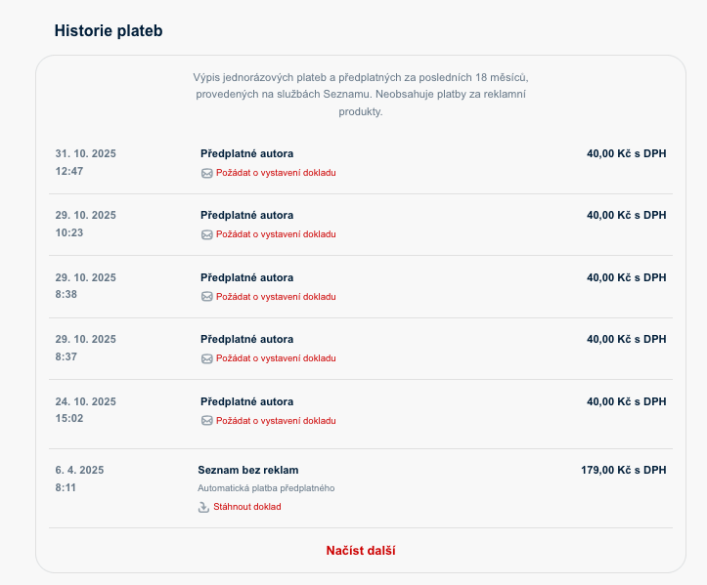Click Předplatné autora title dated 31. 10. 2025

click(246, 153)
